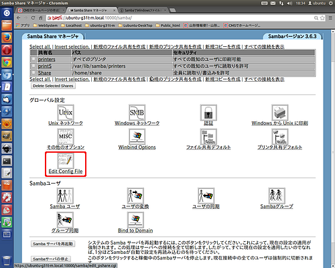335x268 pixels.
Task: Click the top 新規のプリンタ共有を作成 link
Action: tap(176, 47)
